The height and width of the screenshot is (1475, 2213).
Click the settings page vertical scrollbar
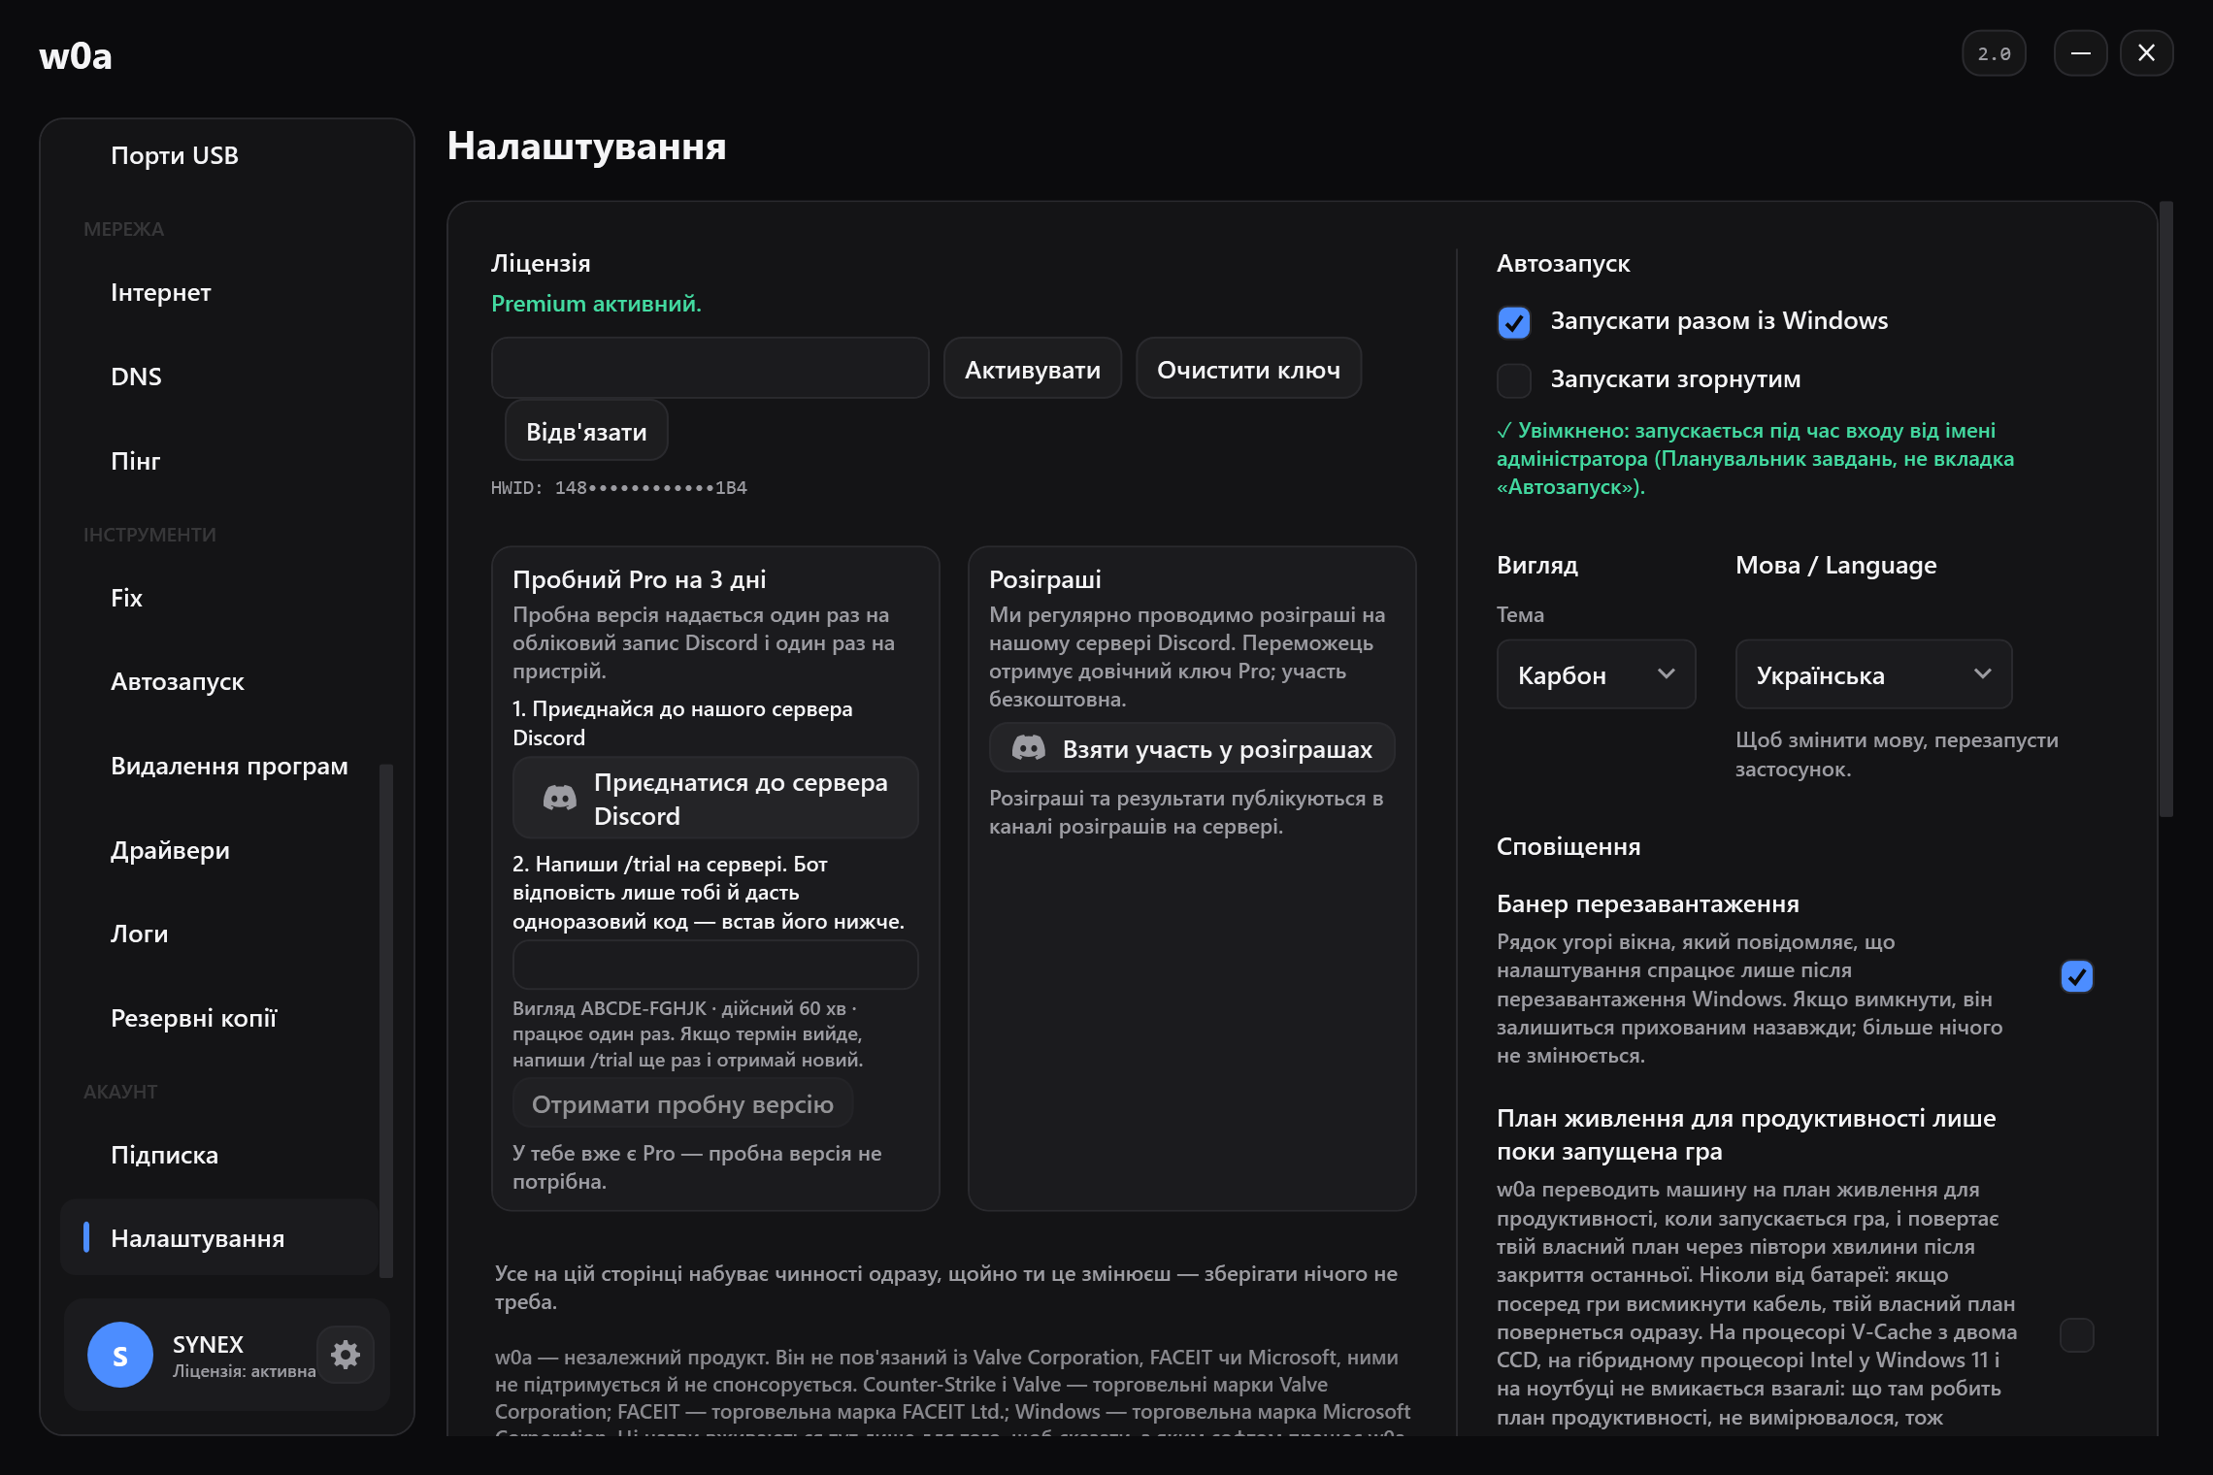tap(2165, 509)
